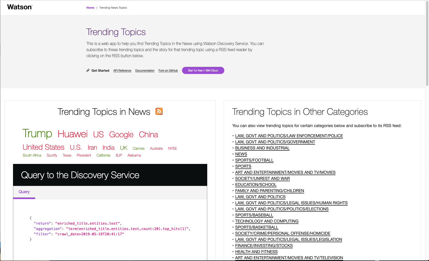Click the Huawei trending topic
This screenshot has width=429, height=261.
pyautogui.click(x=73, y=134)
